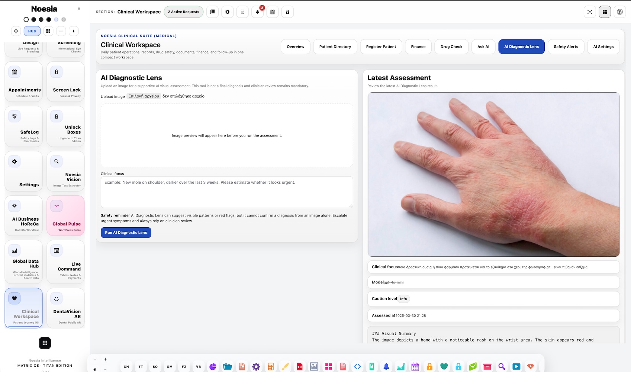The width and height of the screenshot is (631, 372).
Task: Open the purple magnifier dock icon
Action: pos(502,367)
